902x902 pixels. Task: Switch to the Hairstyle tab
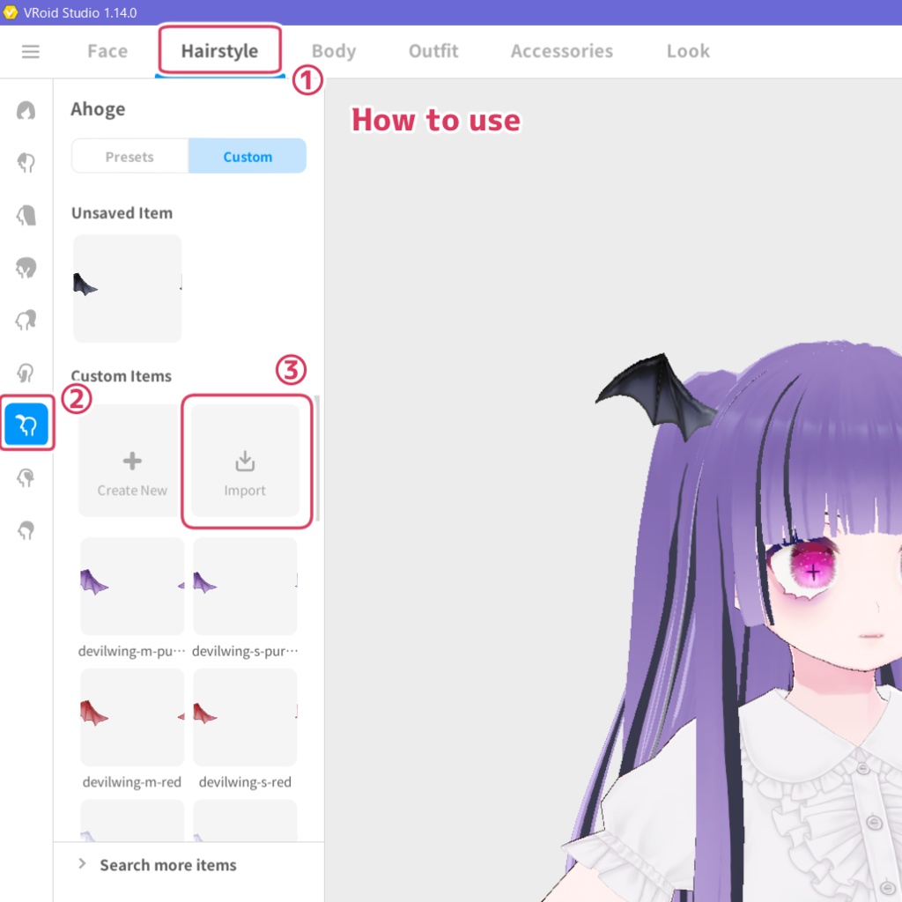219,51
